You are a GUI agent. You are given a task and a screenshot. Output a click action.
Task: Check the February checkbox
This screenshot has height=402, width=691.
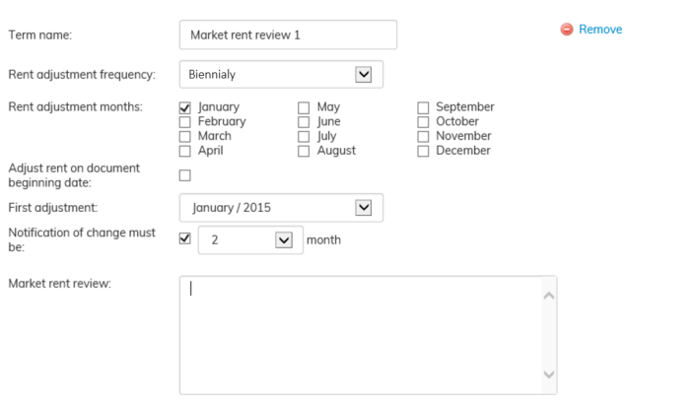tap(185, 122)
